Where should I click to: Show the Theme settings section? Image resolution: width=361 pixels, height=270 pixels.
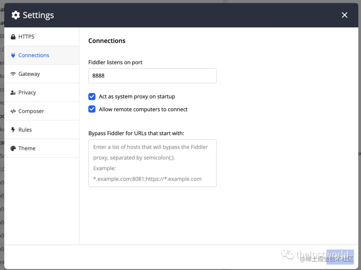point(27,148)
